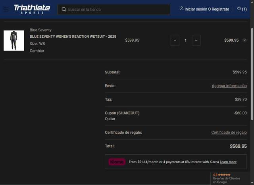Click the scrollbar down arrow
Viewport: 254px width, 185px height.
tap(252, 183)
